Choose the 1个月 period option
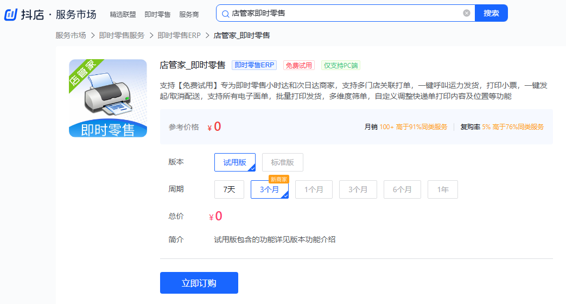 coord(314,189)
